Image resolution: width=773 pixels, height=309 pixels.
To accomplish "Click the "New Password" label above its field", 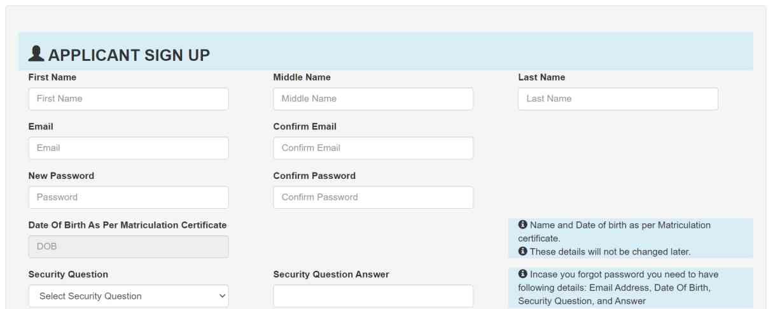I will pyautogui.click(x=61, y=176).
